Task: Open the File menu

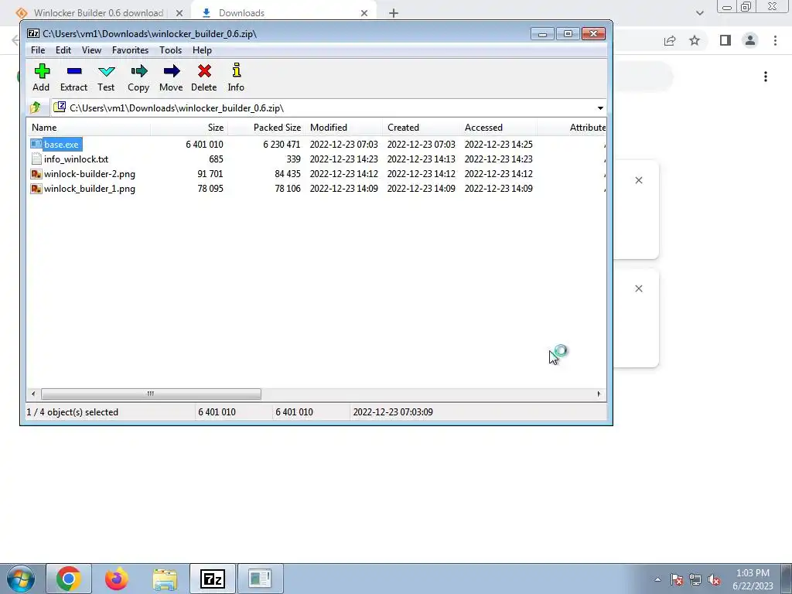Action: (x=38, y=50)
